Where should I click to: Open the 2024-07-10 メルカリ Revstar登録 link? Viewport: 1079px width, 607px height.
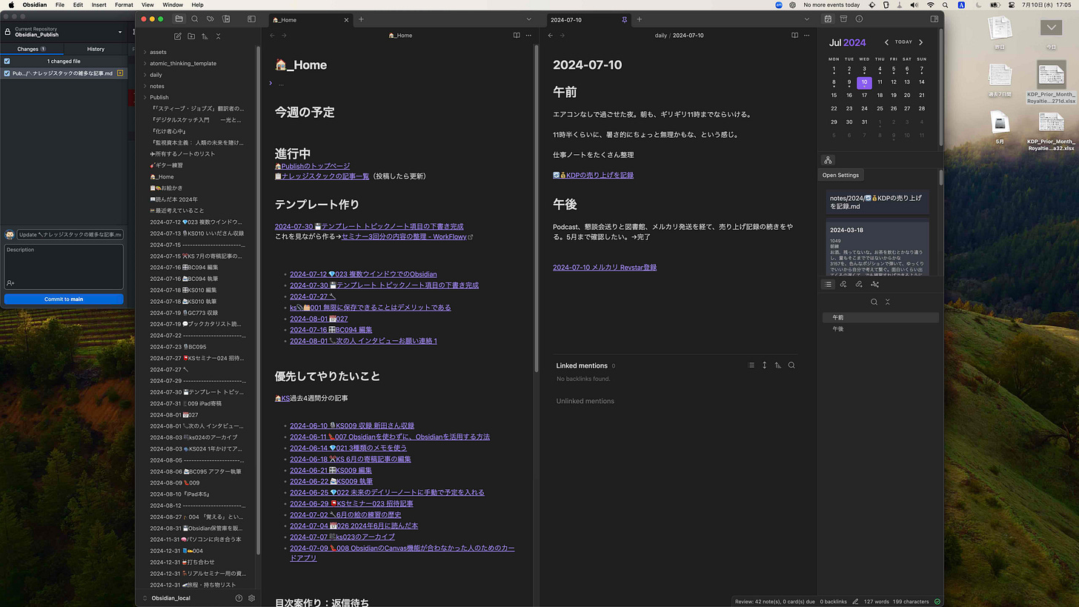(605, 268)
